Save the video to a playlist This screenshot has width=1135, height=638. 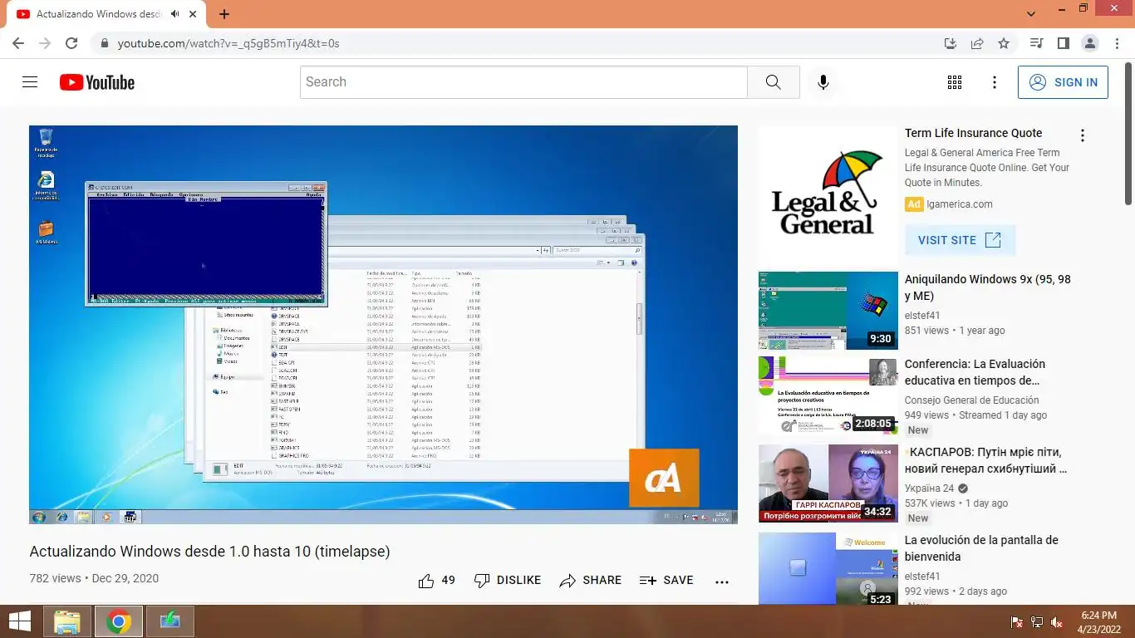point(666,581)
